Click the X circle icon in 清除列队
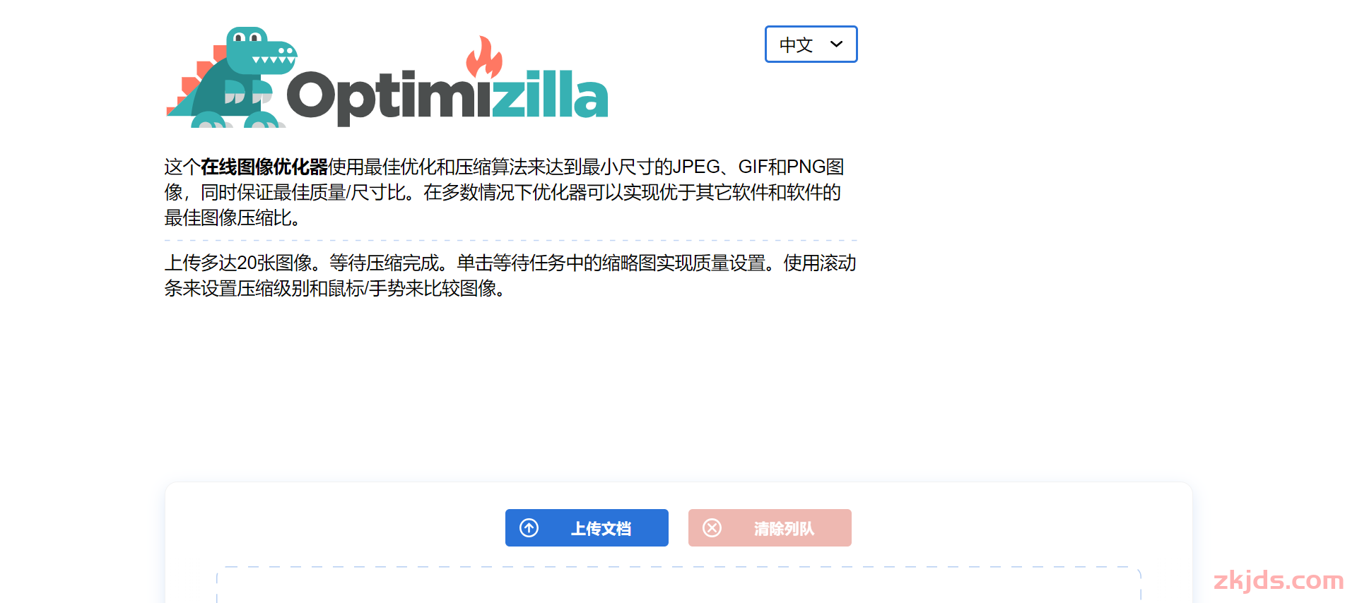Image resolution: width=1357 pixels, height=603 pixels. pyautogui.click(x=712, y=527)
